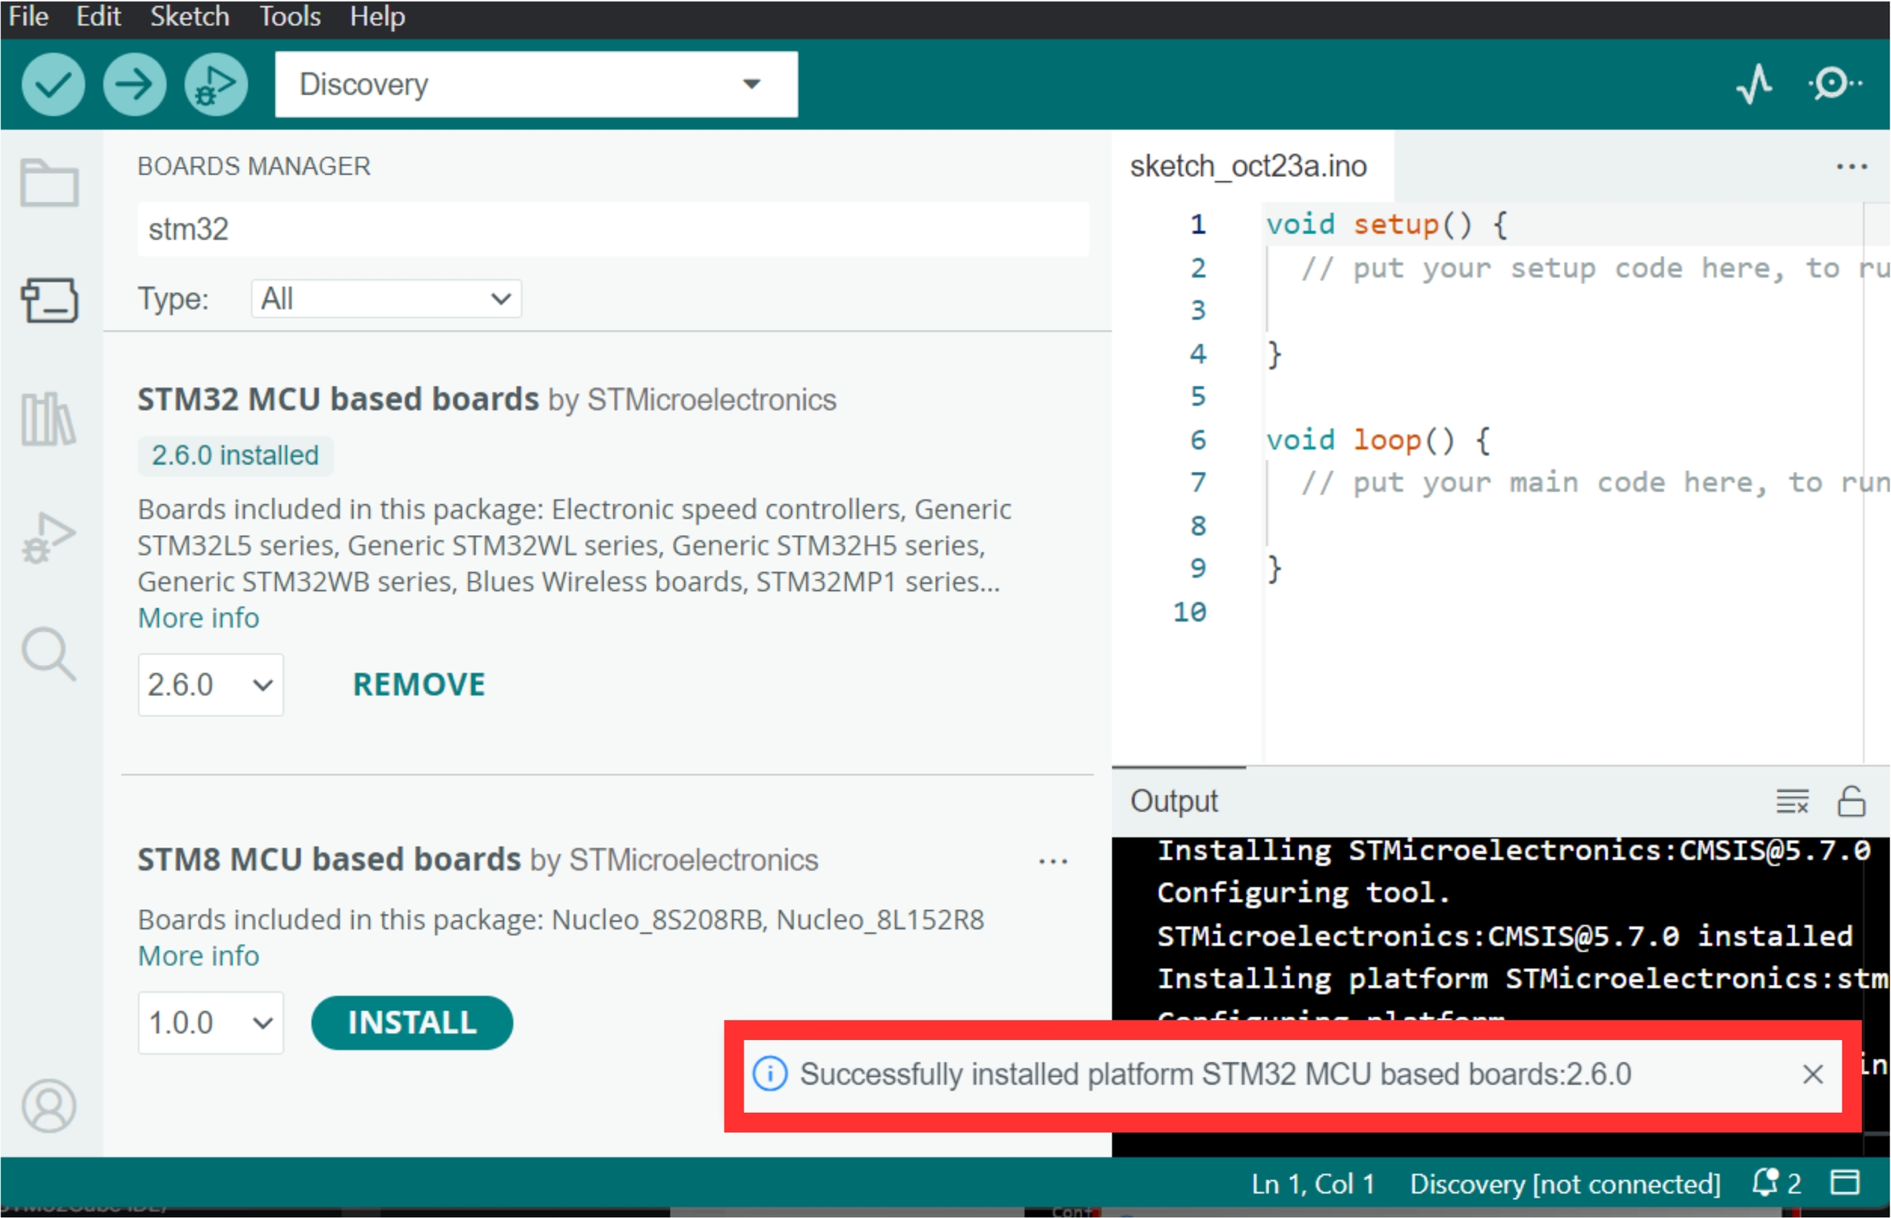The image size is (1891, 1218).
Task: Click the Upload arrow button
Action: point(134,85)
